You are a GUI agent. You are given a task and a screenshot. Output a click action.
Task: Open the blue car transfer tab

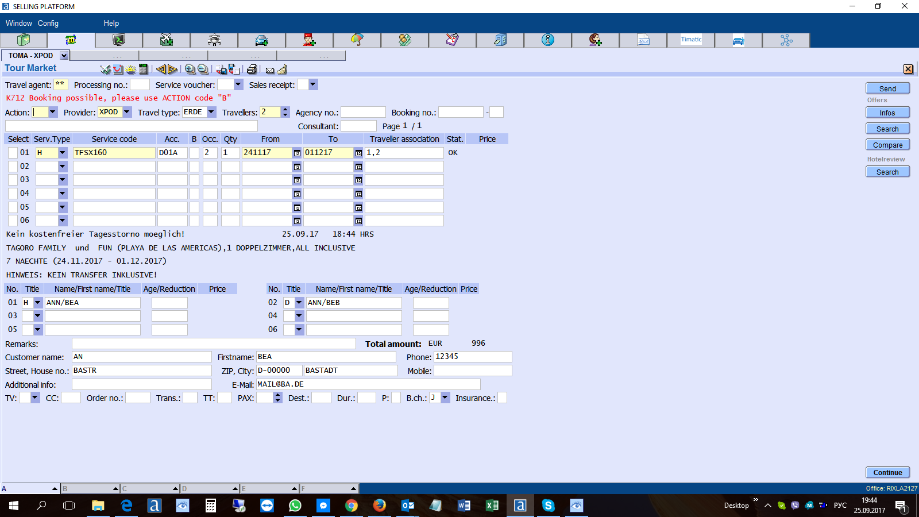[739, 40]
